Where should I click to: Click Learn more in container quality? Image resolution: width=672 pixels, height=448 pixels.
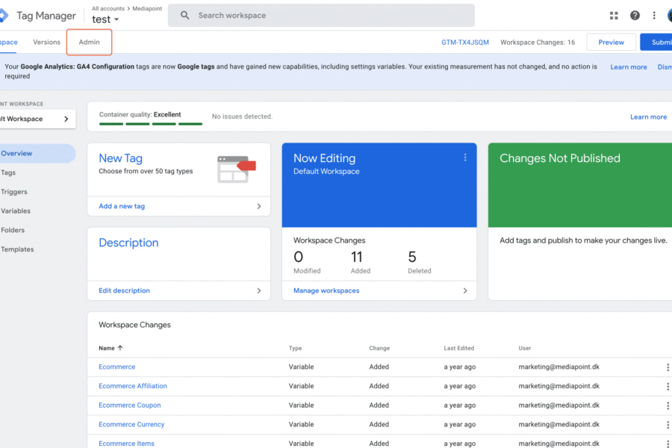648,117
